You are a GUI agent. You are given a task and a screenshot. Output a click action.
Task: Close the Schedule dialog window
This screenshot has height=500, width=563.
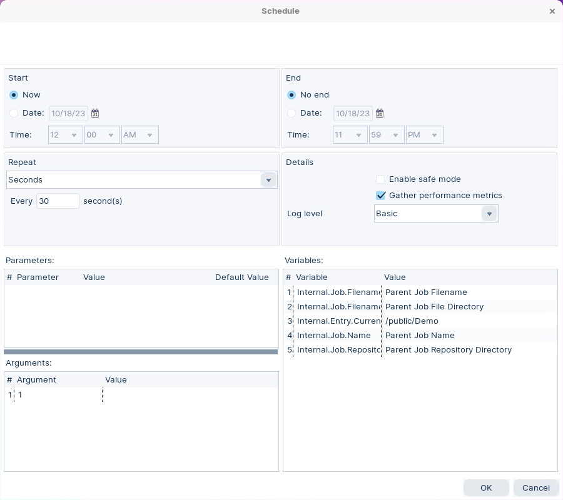(x=552, y=11)
